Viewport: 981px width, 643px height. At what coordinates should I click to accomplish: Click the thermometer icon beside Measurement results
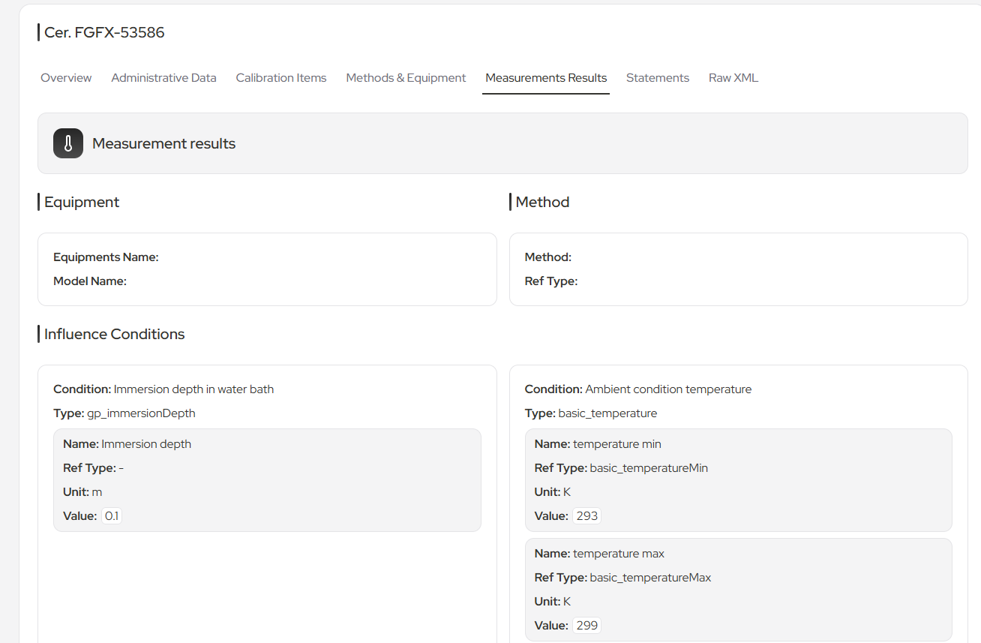67,143
